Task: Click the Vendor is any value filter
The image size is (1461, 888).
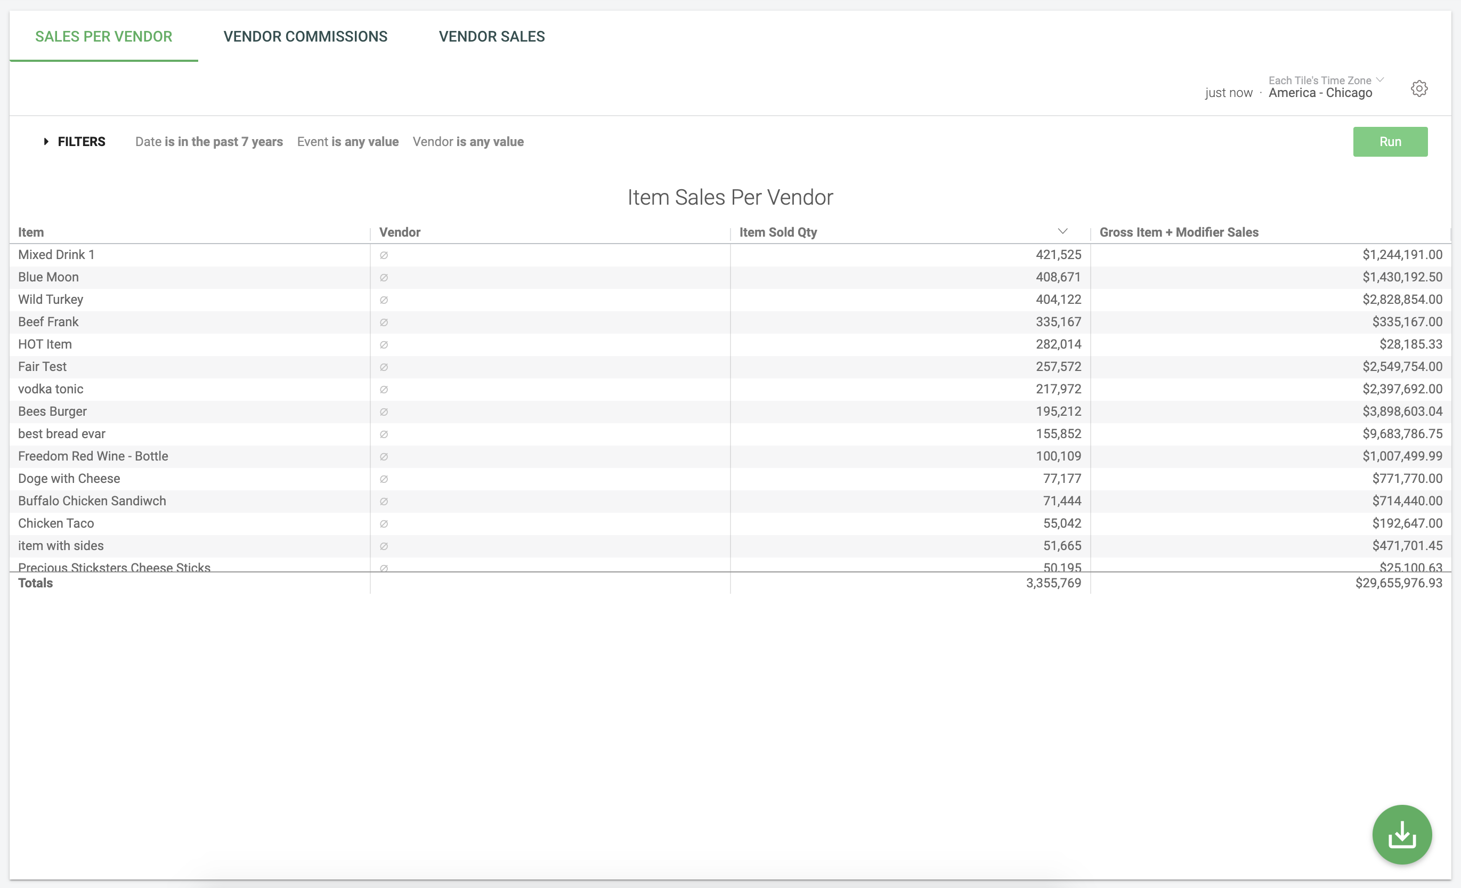Action: point(468,142)
